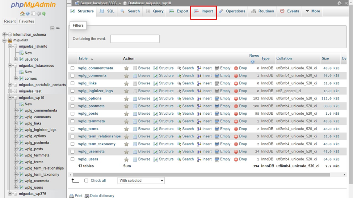The image size is (353, 198).
Task: Click the Print link
Action: pyautogui.click(x=79, y=196)
